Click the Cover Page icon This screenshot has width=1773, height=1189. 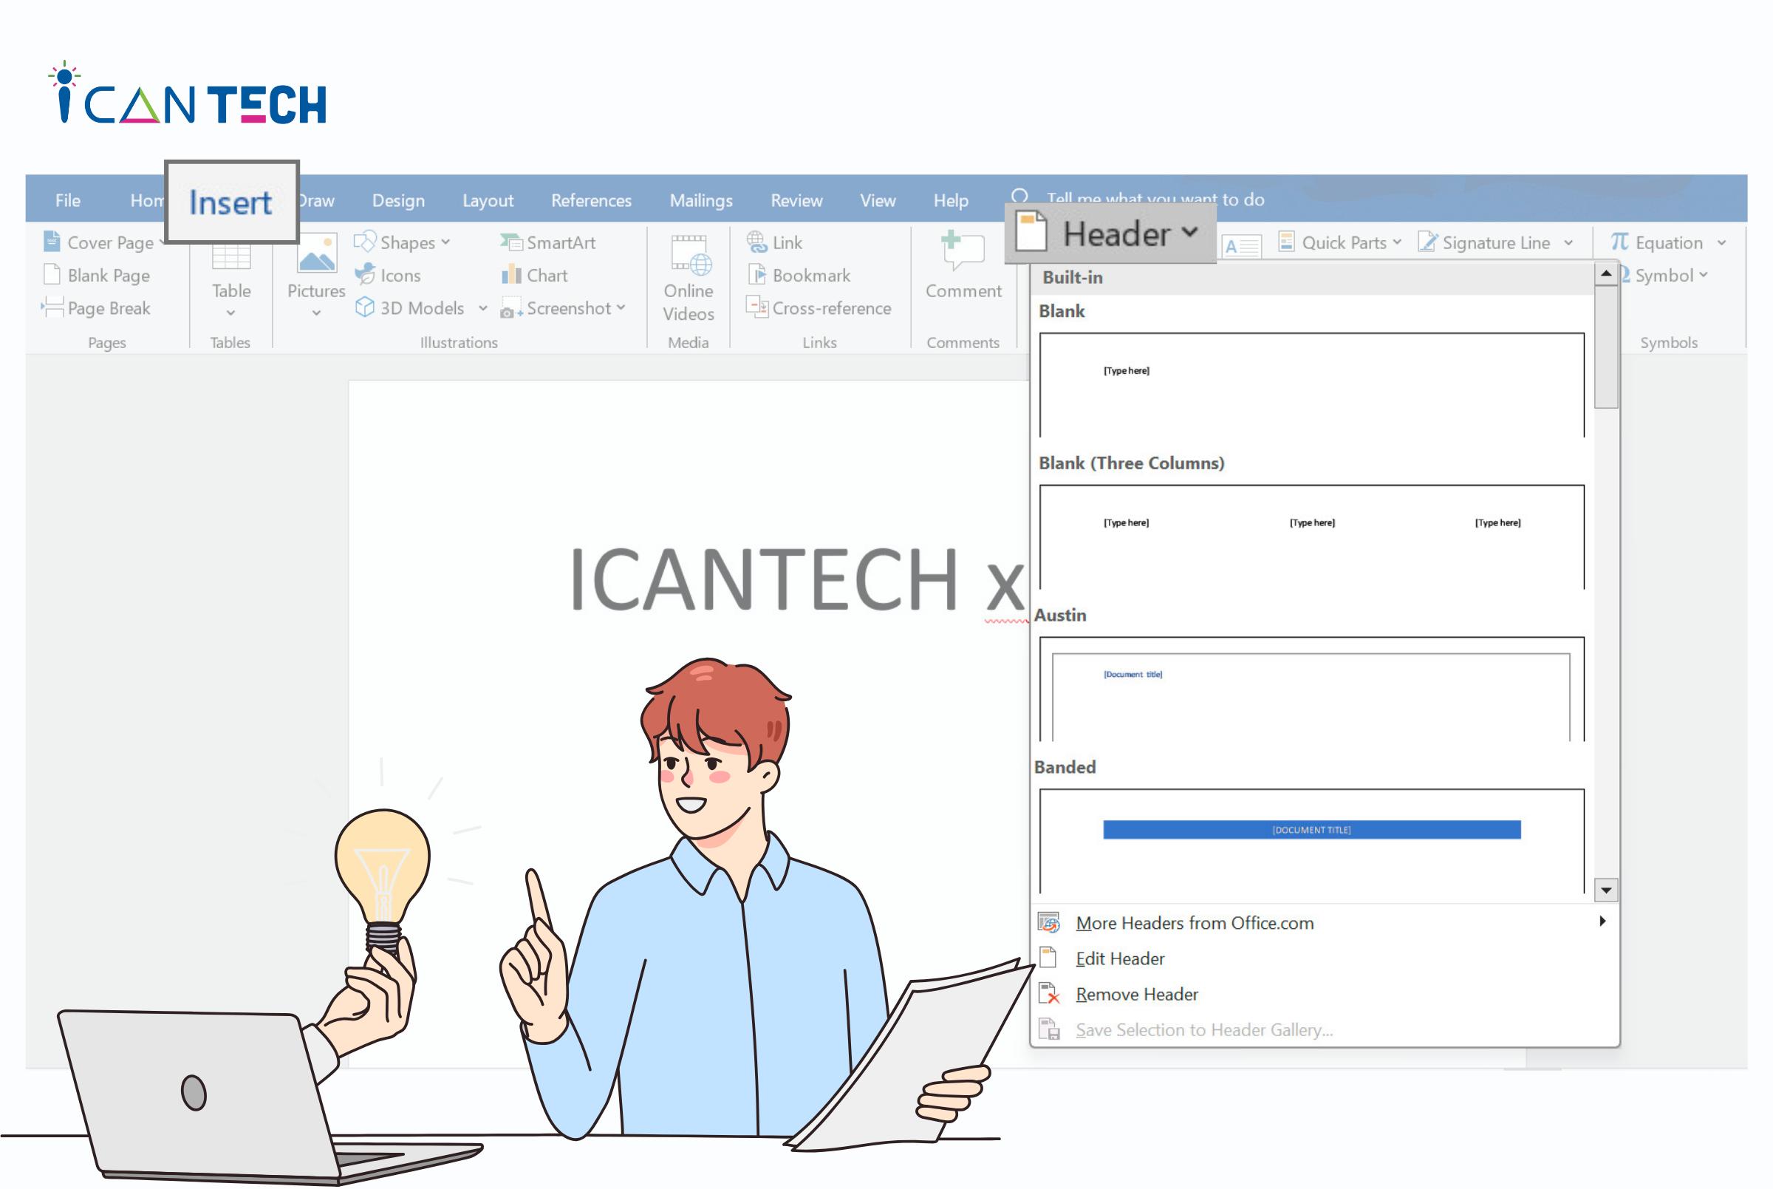tap(52, 242)
